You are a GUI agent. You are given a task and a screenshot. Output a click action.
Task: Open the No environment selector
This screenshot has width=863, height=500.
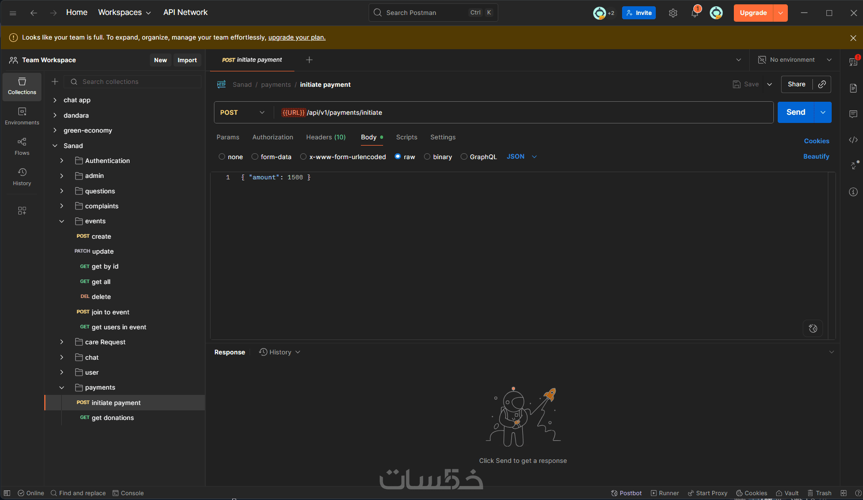(x=795, y=60)
